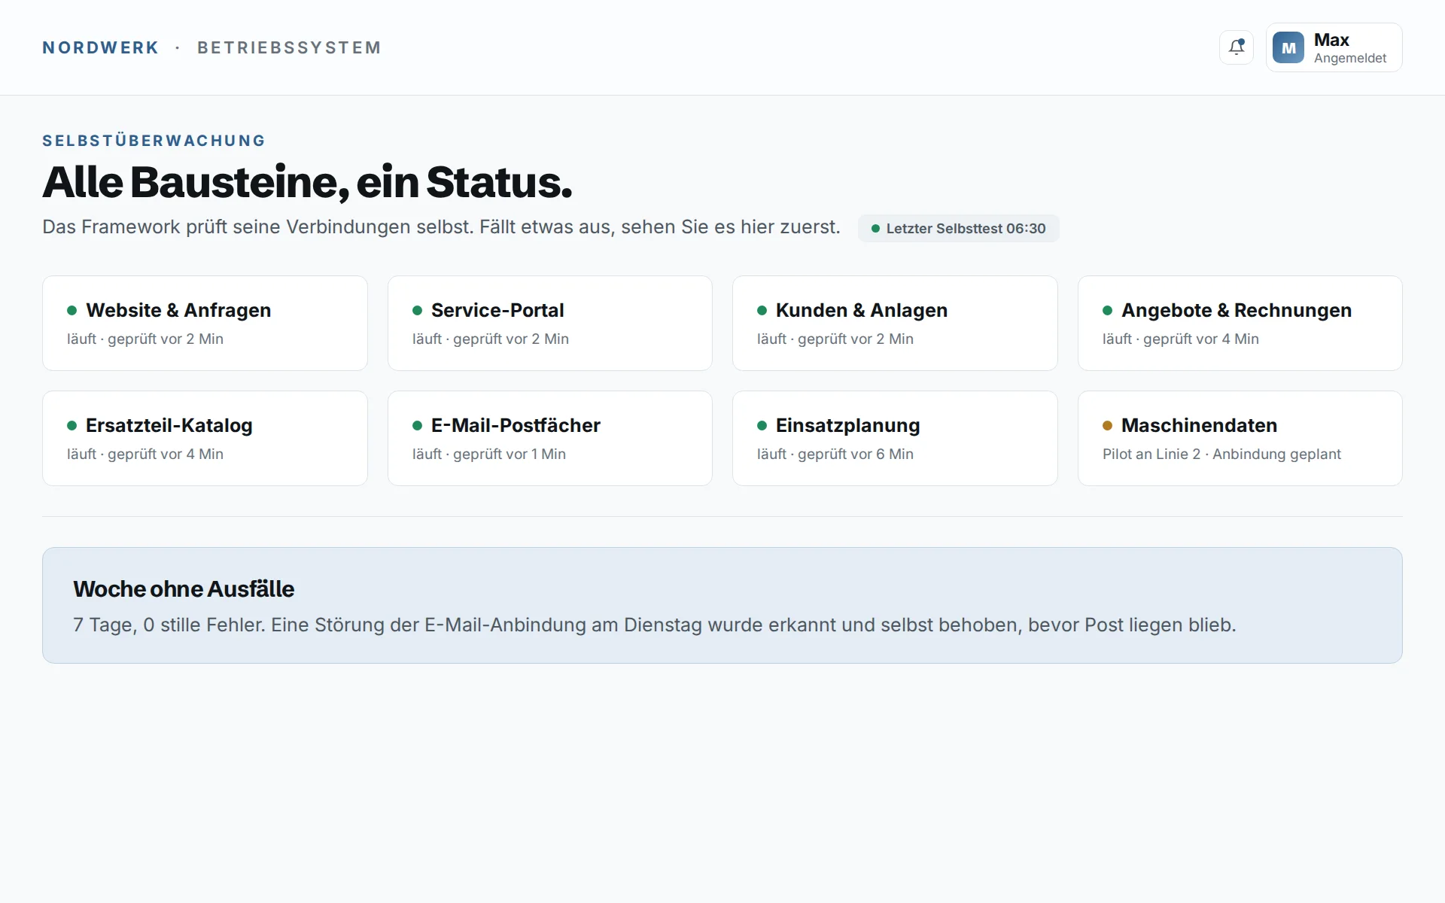
Task: Click green dot beside Angebote & Rechnungen
Action: tap(1107, 310)
